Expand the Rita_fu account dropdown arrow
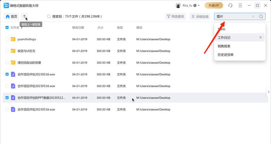 199,5
